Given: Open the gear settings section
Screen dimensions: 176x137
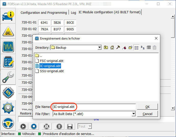Looking at the screenshot, I should [x=8, y=108].
